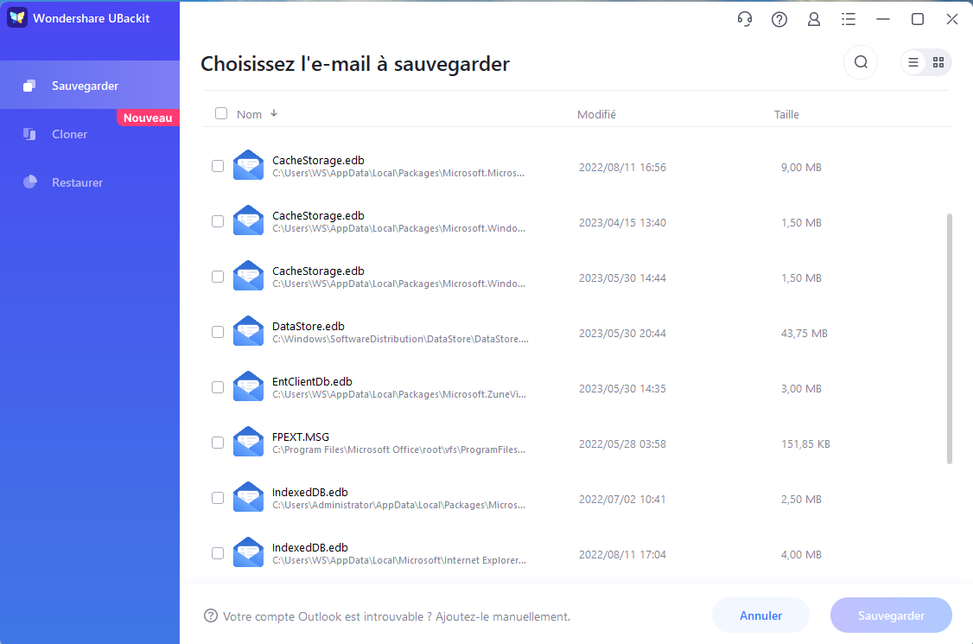The image size is (973, 644).
Task: Click the envelope icon of EntClientDb.edb
Action: [x=248, y=386]
